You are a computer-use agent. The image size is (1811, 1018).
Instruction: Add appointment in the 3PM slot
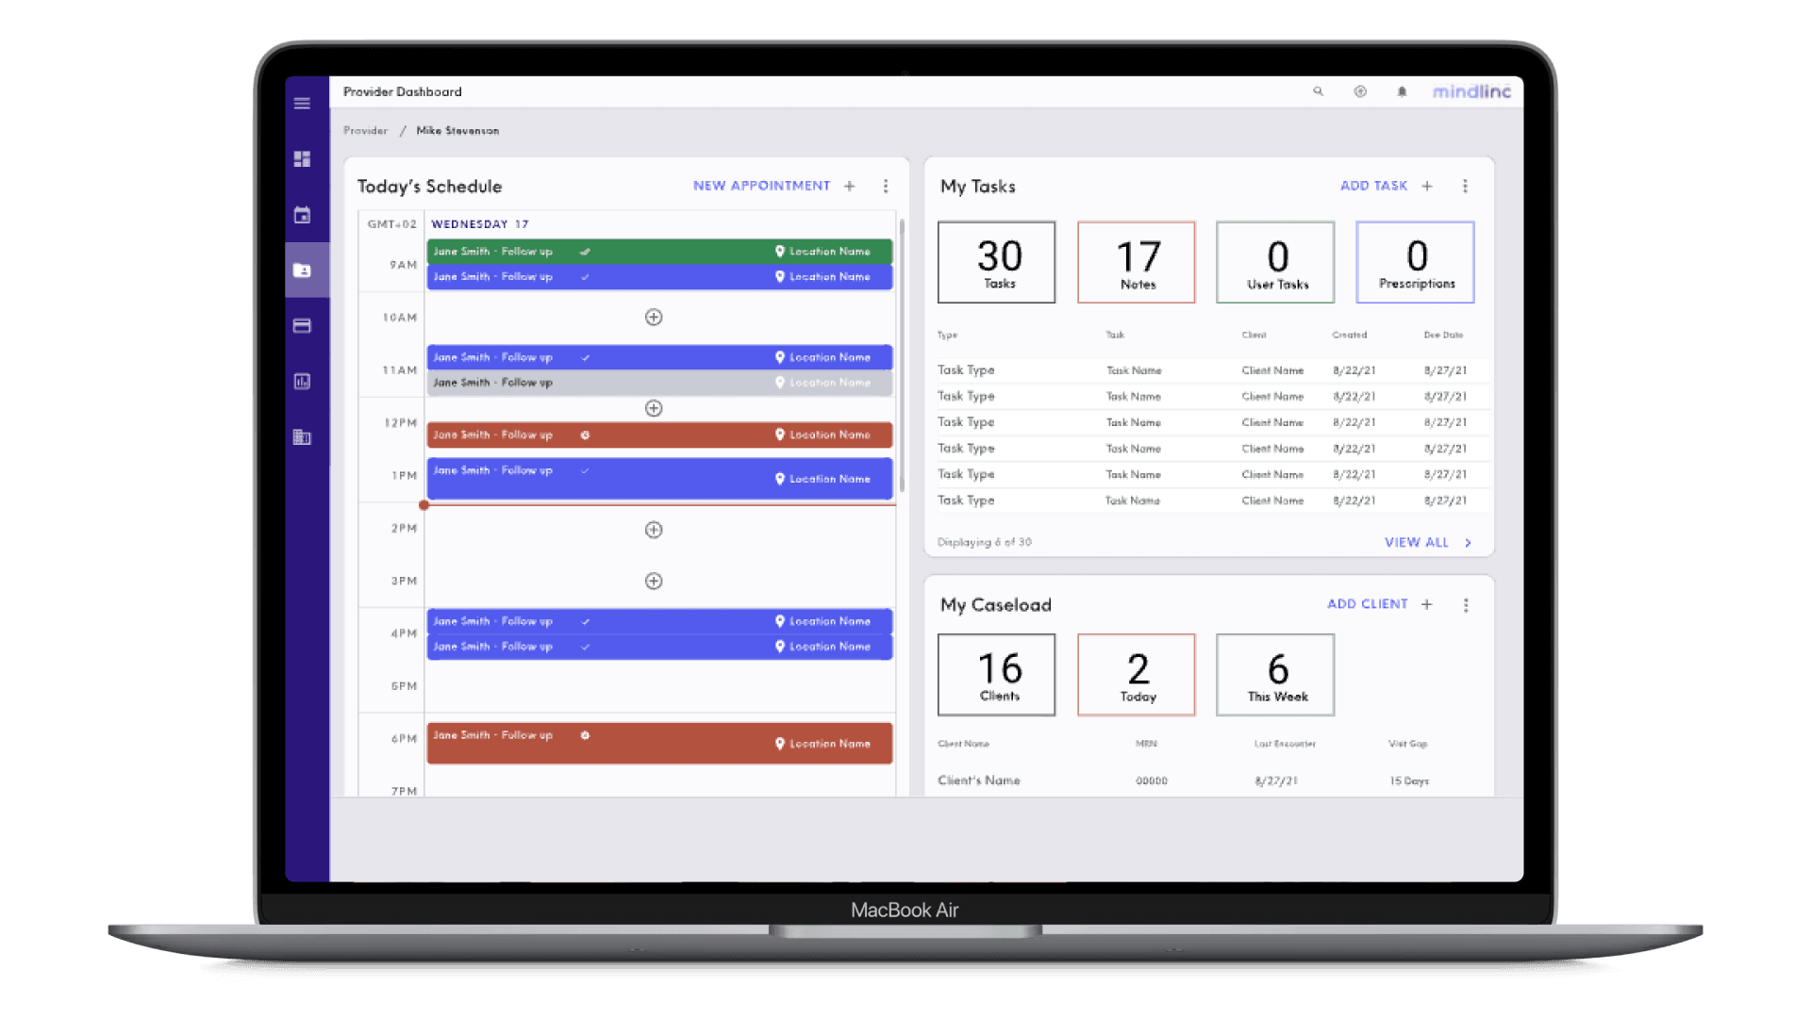click(654, 582)
